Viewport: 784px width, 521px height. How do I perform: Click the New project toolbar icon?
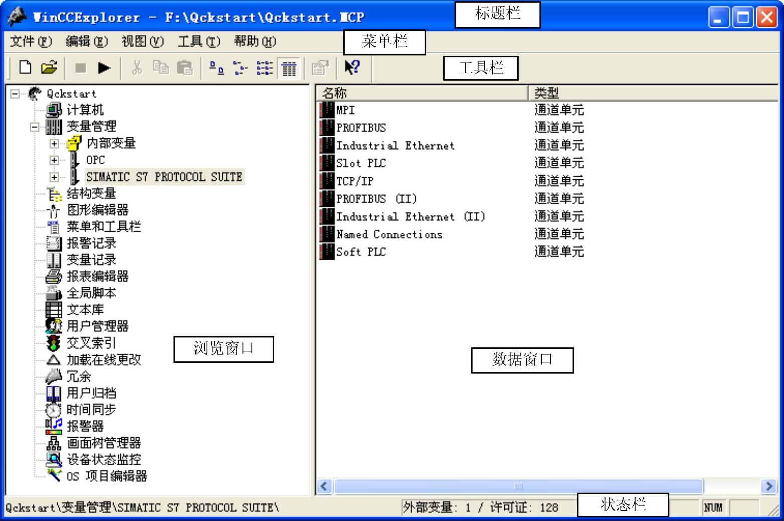click(x=25, y=67)
